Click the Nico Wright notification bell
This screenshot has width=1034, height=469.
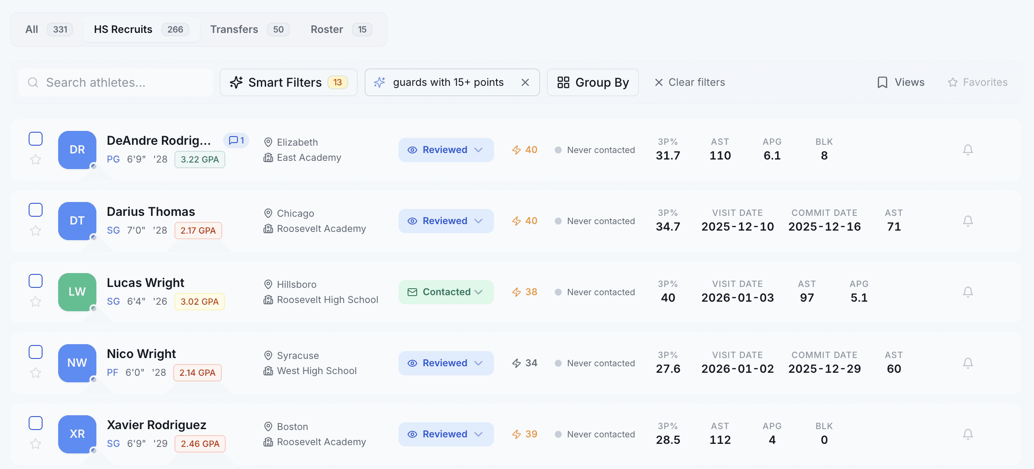point(968,363)
